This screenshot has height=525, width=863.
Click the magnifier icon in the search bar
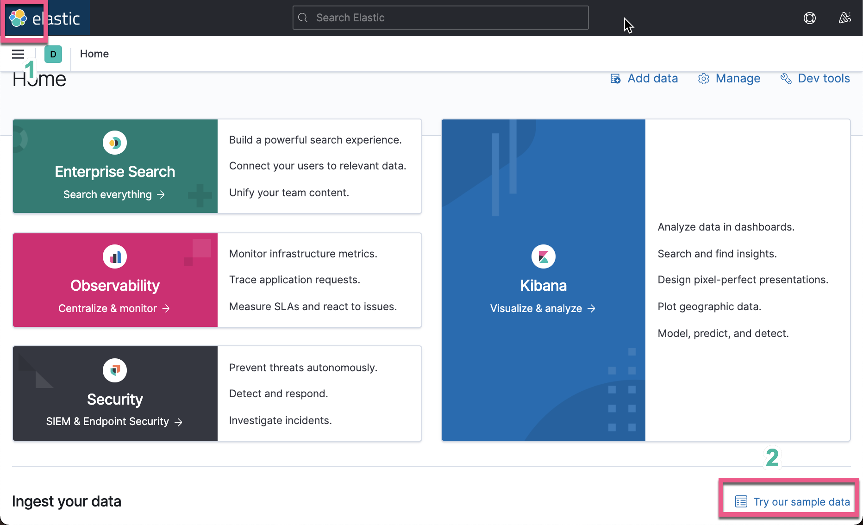[x=303, y=17]
